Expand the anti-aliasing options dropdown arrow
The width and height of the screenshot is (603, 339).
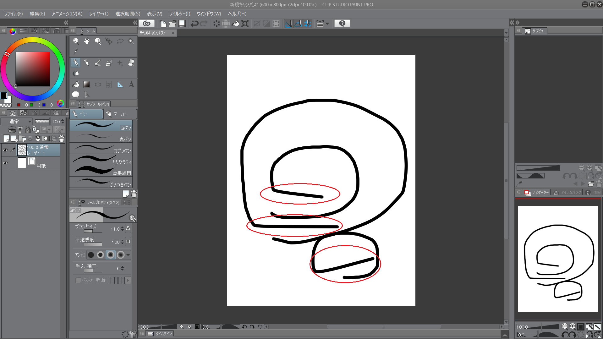(128, 255)
